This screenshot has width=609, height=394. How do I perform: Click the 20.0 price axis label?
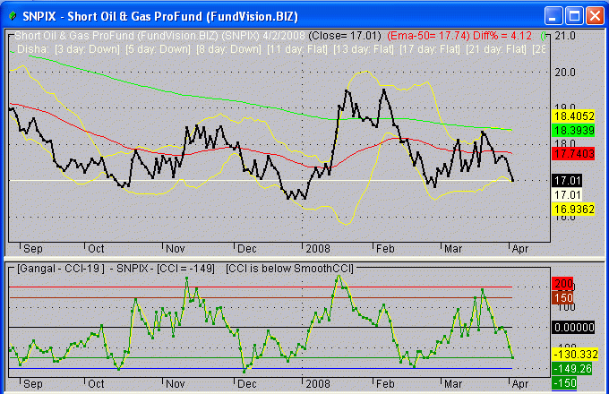565,73
